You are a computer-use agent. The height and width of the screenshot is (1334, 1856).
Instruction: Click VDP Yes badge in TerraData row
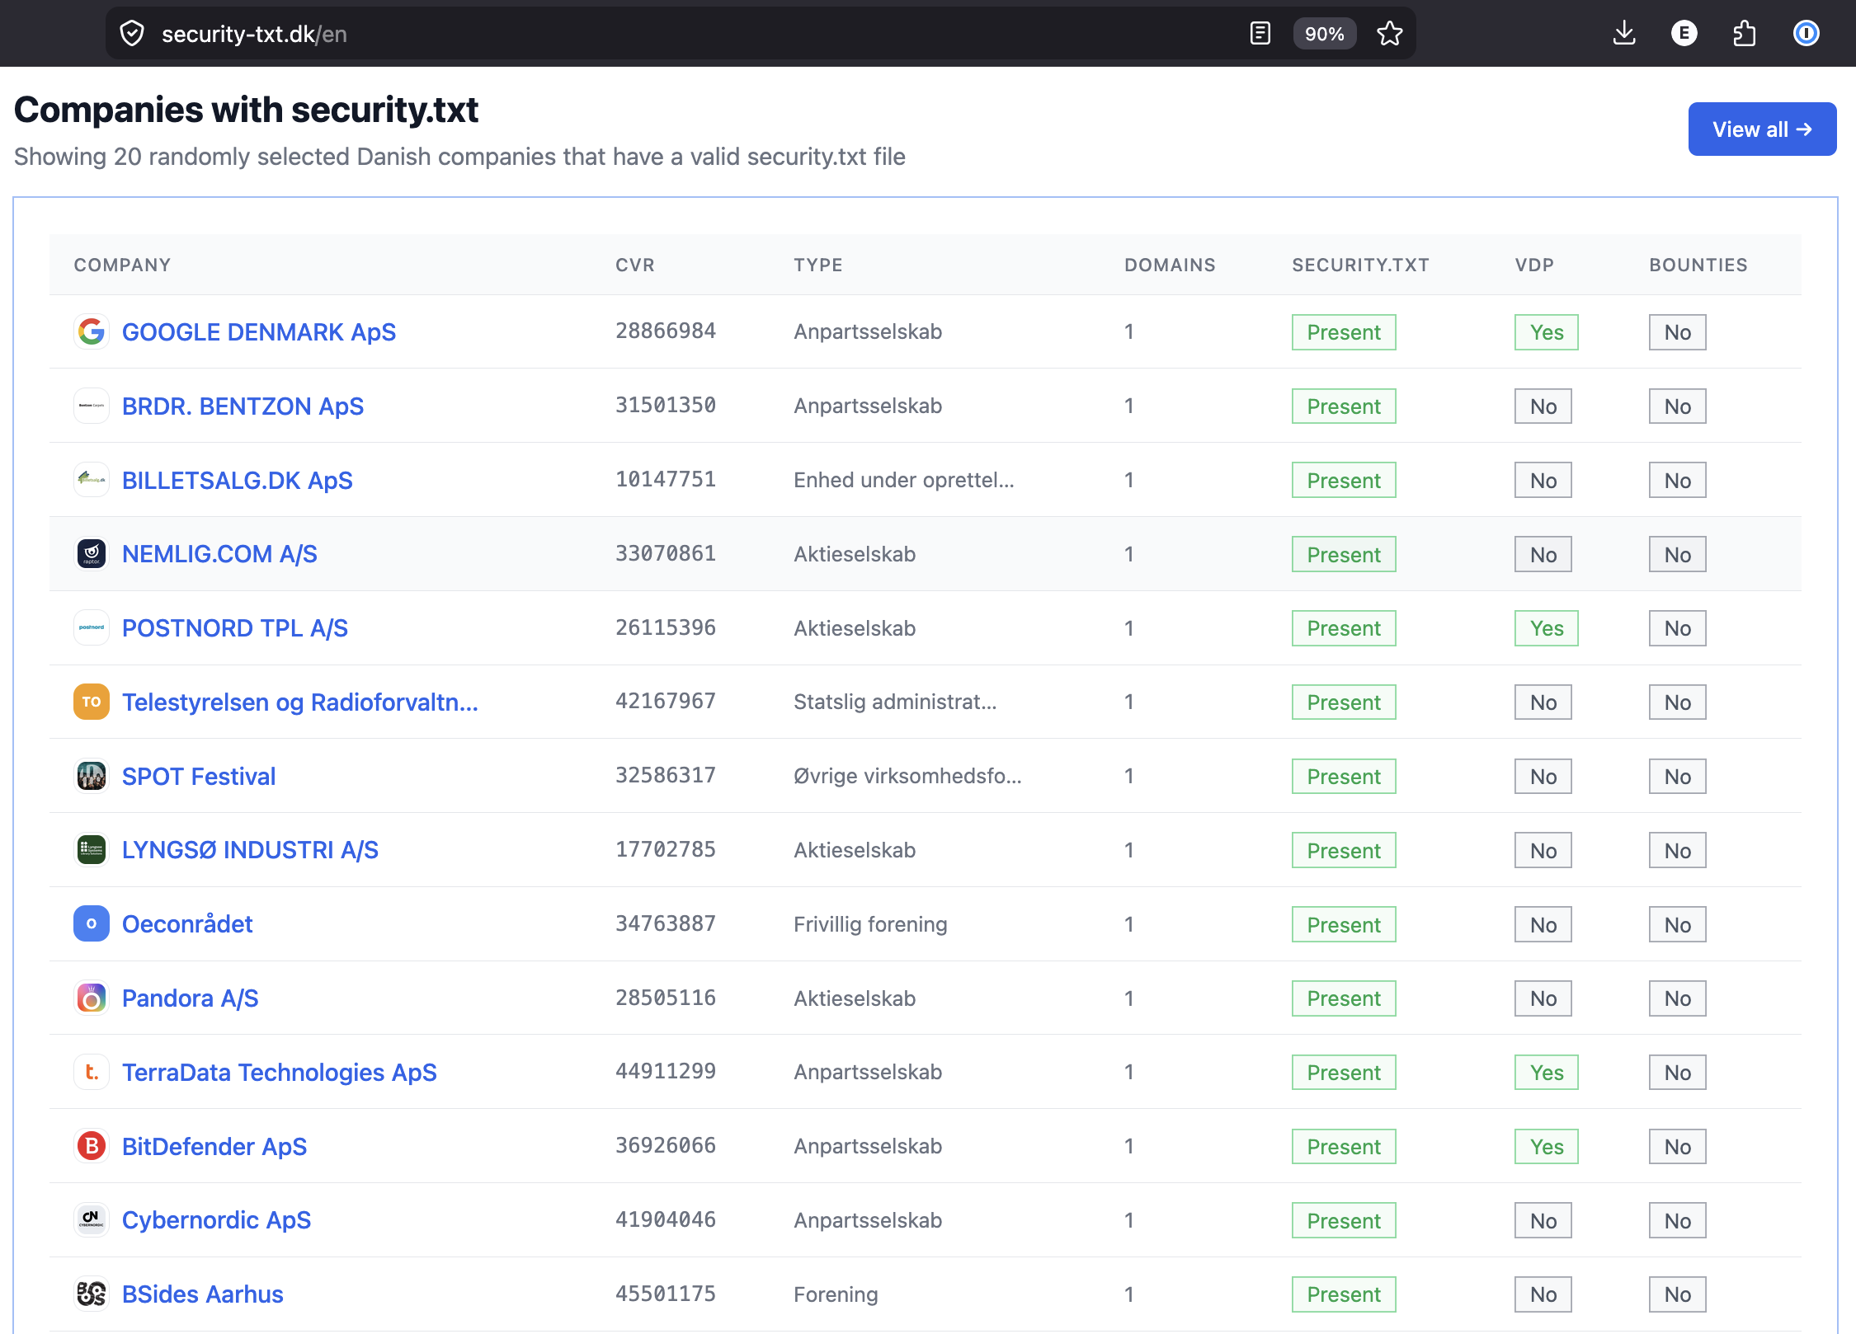pyautogui.click(x=1547, y=1073)
